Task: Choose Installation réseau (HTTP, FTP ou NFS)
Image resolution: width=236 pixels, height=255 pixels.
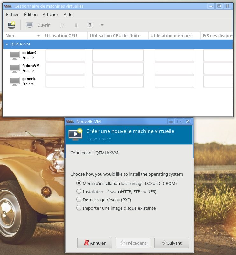Action: point(79,191)
